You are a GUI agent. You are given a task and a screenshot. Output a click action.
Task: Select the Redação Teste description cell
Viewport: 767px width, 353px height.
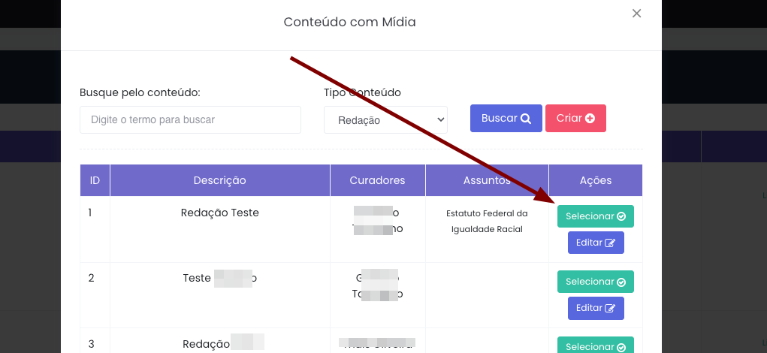(219, 213)
